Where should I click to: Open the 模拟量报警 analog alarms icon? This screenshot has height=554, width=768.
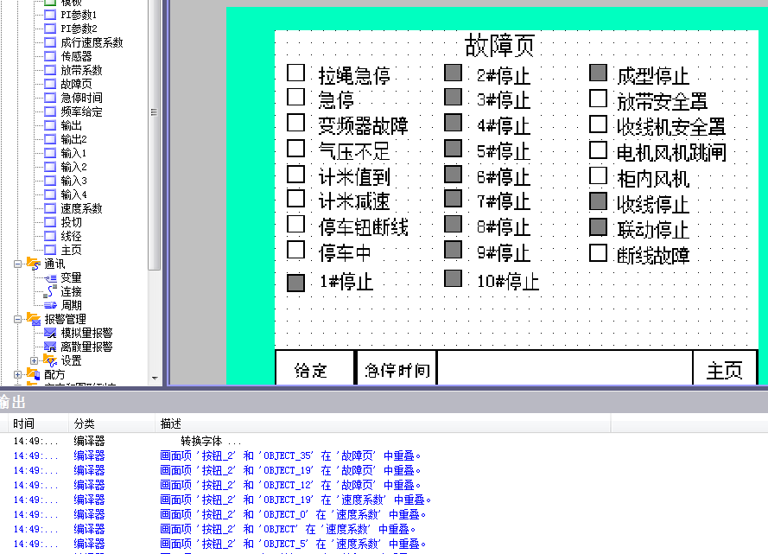(x=50, y=333)
